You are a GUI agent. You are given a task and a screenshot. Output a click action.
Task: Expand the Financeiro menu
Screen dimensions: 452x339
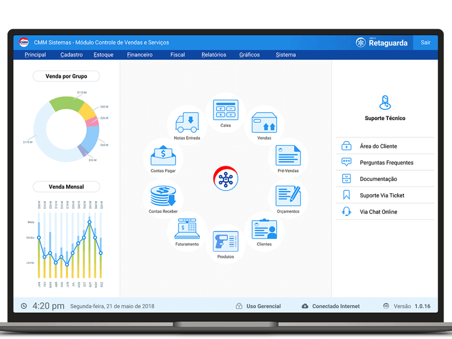139,55
